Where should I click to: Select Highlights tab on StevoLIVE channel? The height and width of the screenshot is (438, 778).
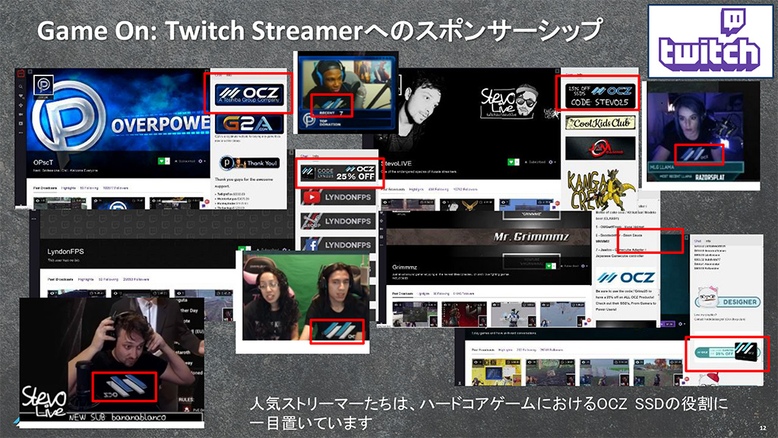(x=417, y=189)
